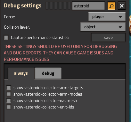131x122 pixels.
Task: Click the orange magnifier search icon
Action: (111, 6)
